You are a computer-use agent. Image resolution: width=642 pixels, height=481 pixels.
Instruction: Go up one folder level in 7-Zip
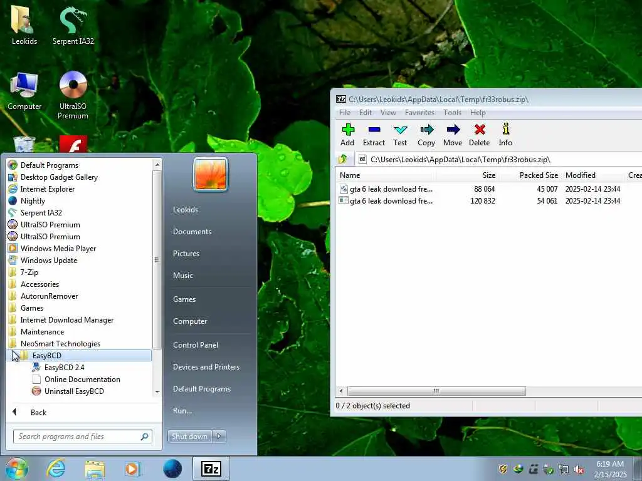(x=343, y=159)
